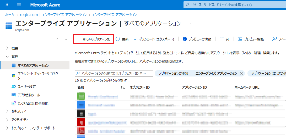Click 19 個のアプリケーションが見つかりました text
The width and height of the screenshot is (286, 138).
click(101, 80)
